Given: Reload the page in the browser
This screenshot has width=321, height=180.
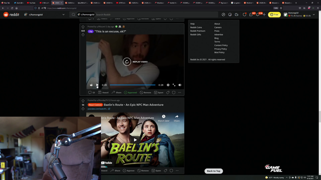Looking at the screenshot, I should tap(12, 8).
